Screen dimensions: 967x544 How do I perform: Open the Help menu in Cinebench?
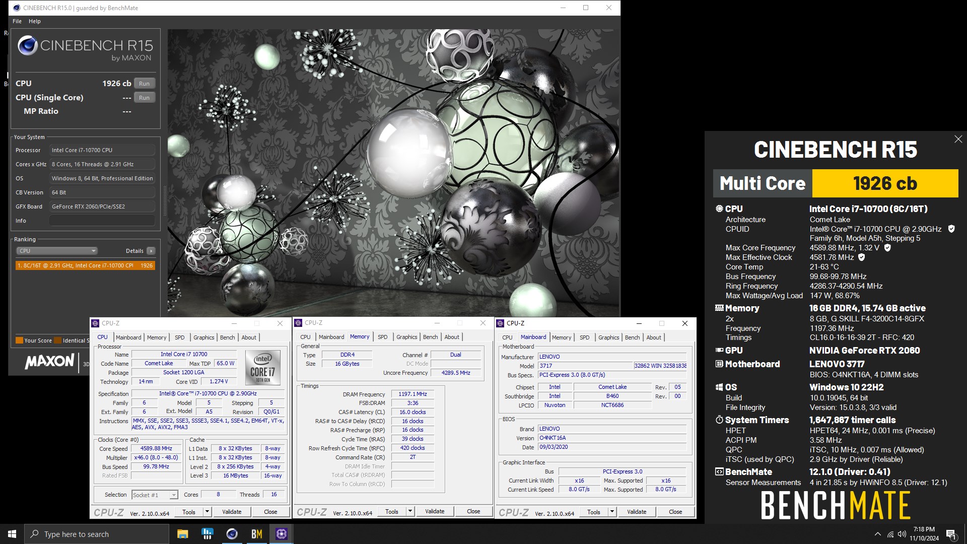[x=35, y=21]
